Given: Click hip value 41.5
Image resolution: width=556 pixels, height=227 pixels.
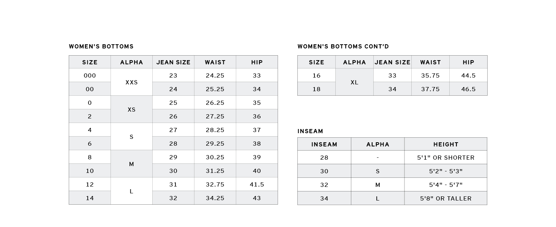Looking at the screenshot, I should [257, 184].
